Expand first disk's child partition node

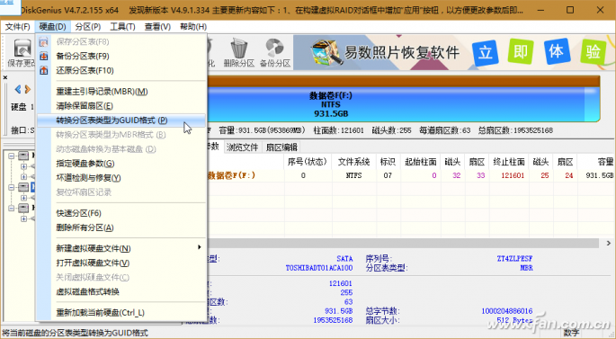click(x=23, y=166)
